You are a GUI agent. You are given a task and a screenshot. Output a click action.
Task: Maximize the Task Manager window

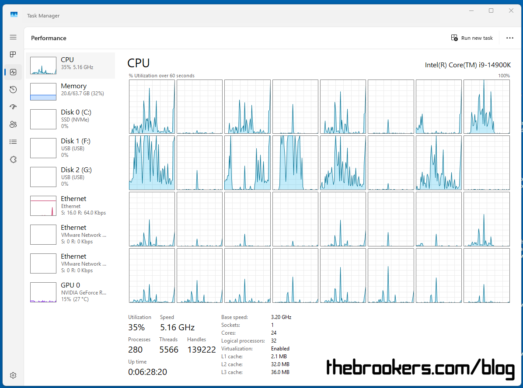(491, 10)
